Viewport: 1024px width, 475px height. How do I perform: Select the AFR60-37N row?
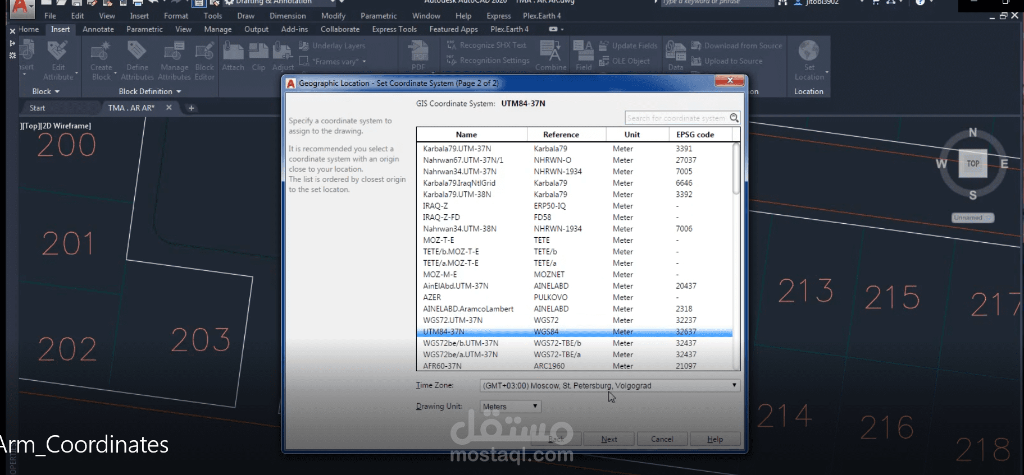pyautogui.click(x=575, y=366)
